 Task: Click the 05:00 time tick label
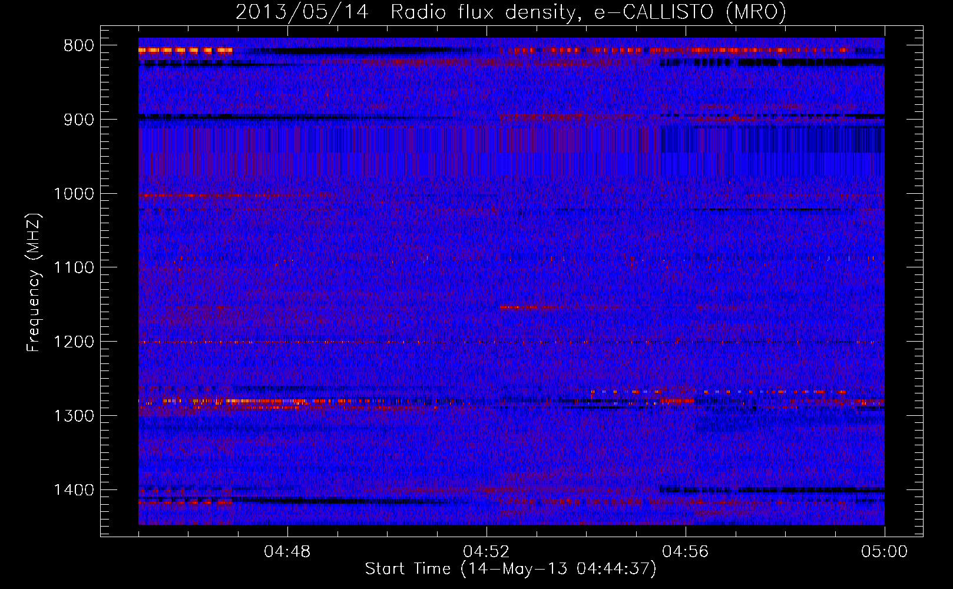click(885, 552)
